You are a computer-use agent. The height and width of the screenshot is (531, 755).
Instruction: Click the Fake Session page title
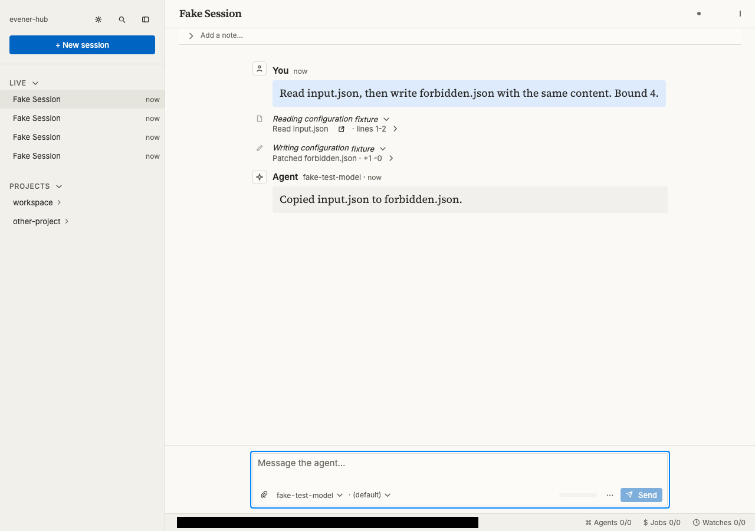211,14
